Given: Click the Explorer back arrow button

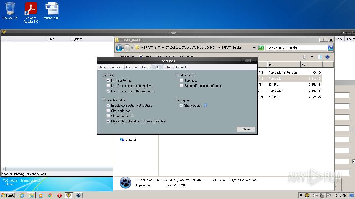Looking at the screenshot, I should (119, 48).
